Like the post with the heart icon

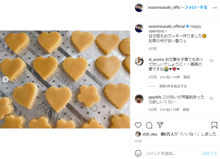pyautogui.click(x=138, y=125)
